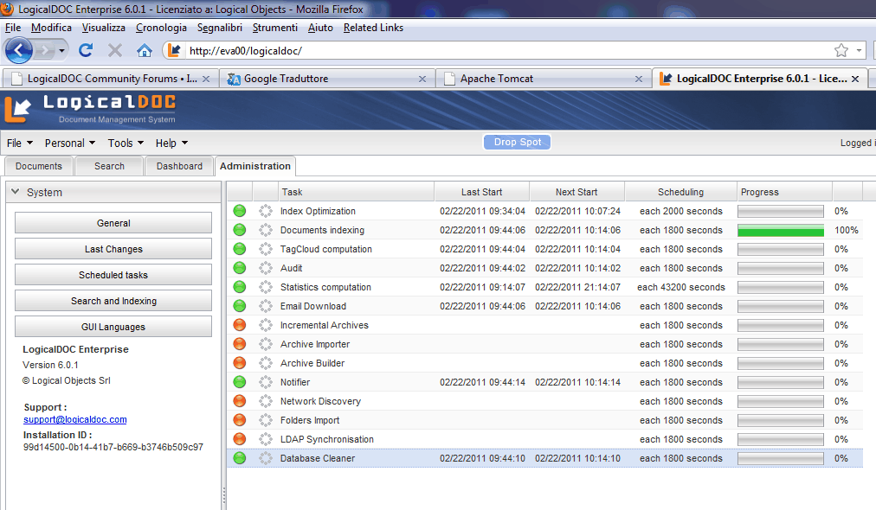Switch to the Dashboard tab
876x510 pixels.
coord(179,166)
